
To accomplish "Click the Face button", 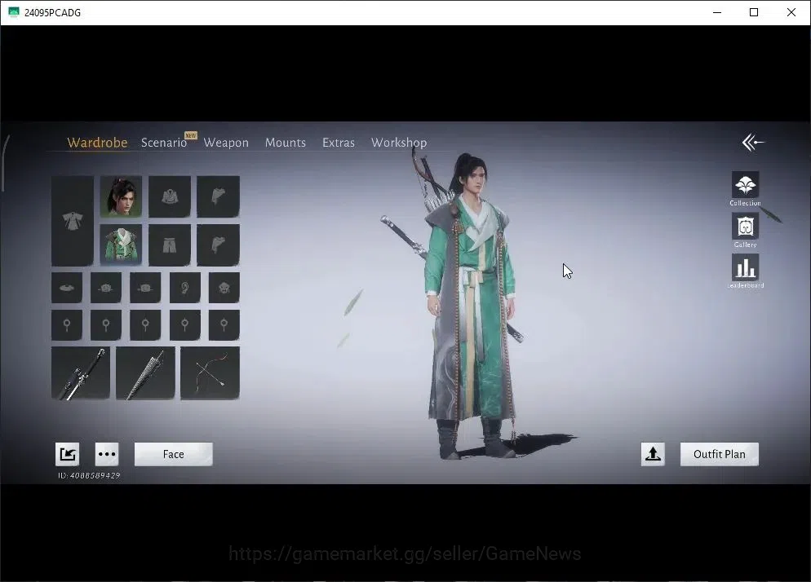I will (173, 454).
